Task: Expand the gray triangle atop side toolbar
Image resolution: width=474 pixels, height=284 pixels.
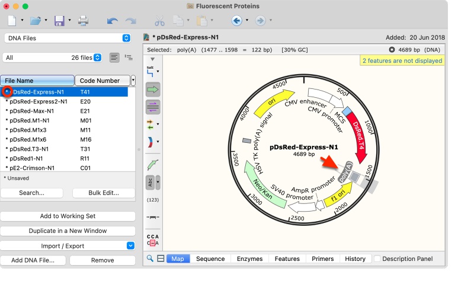Action: pos(152,59)
